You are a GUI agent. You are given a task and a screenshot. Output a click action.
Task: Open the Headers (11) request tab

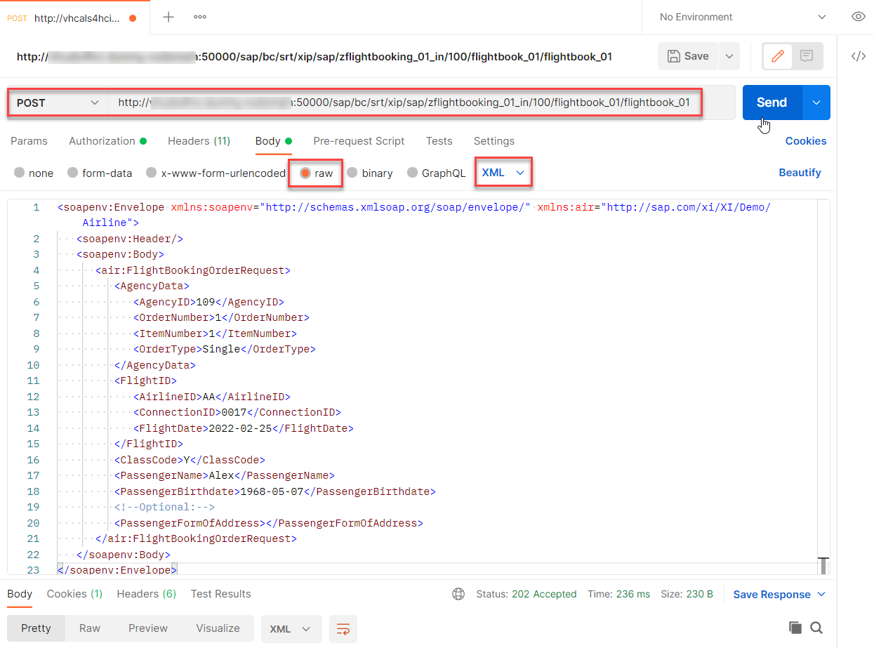pos(199,140)
